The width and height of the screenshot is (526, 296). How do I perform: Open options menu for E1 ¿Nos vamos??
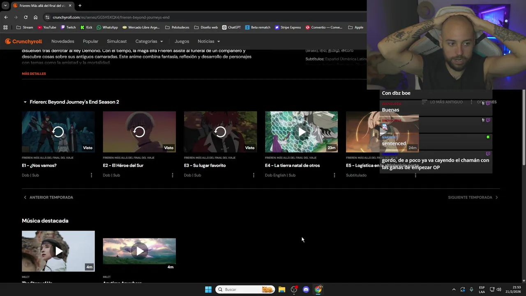coord(91,175)
